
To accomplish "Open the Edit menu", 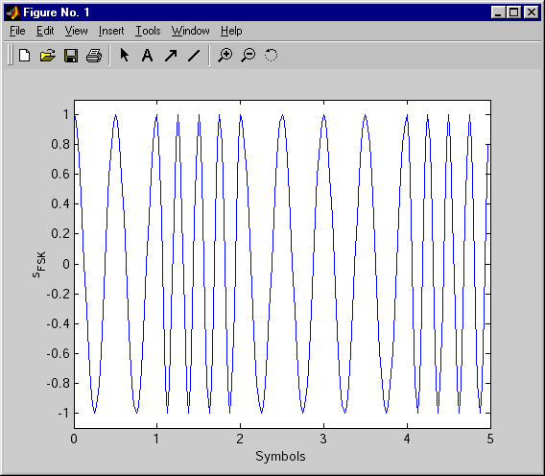I will pyautogui.click(x=45, y=31).
